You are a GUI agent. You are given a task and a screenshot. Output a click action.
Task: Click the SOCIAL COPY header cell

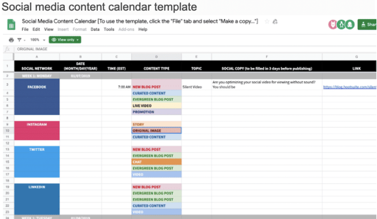coord(267,66)
